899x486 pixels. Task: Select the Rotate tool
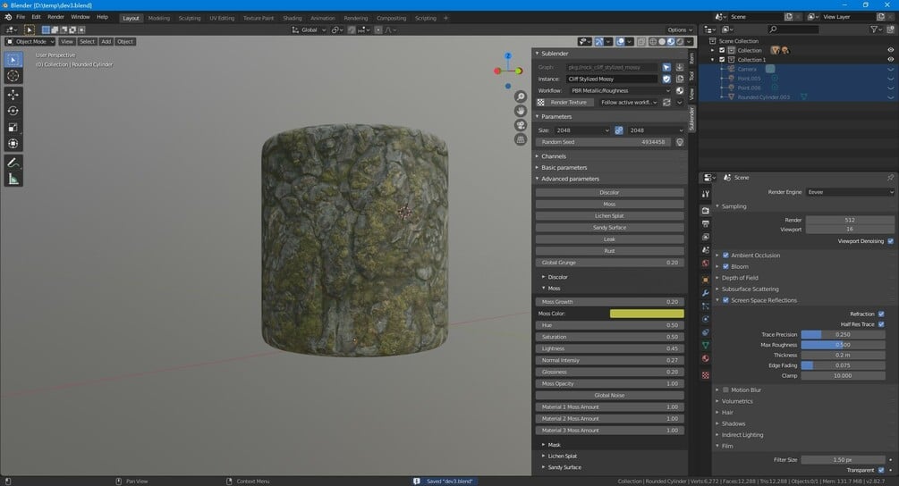coord(13,111)
